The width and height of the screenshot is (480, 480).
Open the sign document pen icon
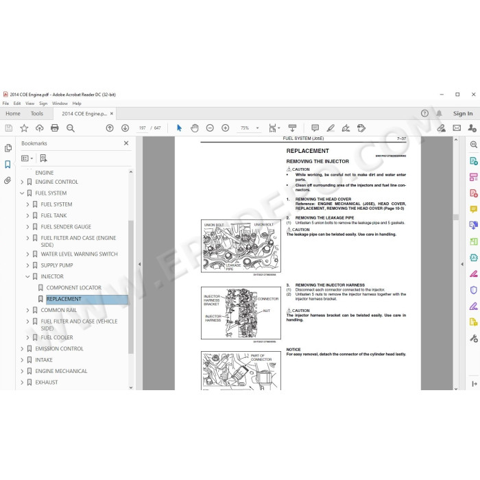tap(346, 128)
